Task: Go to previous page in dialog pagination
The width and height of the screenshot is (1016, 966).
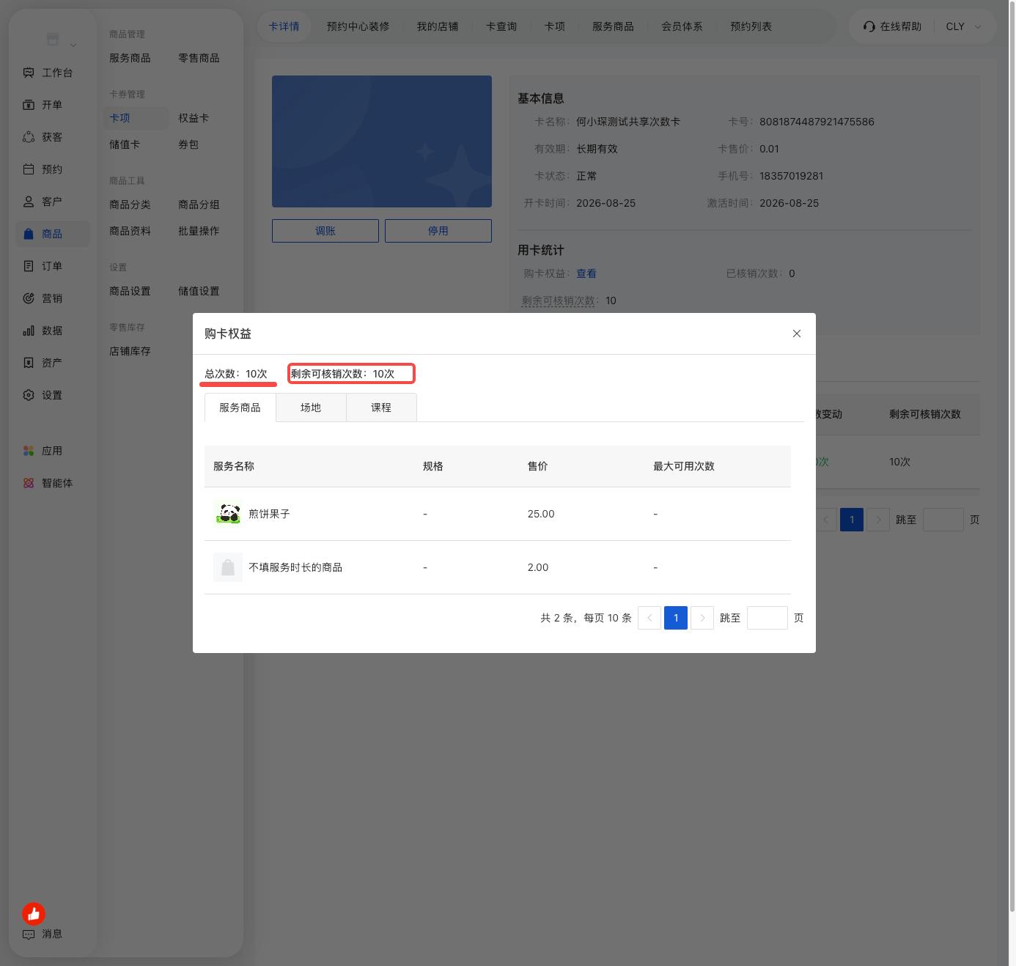Action: click(x=649, y=618)
